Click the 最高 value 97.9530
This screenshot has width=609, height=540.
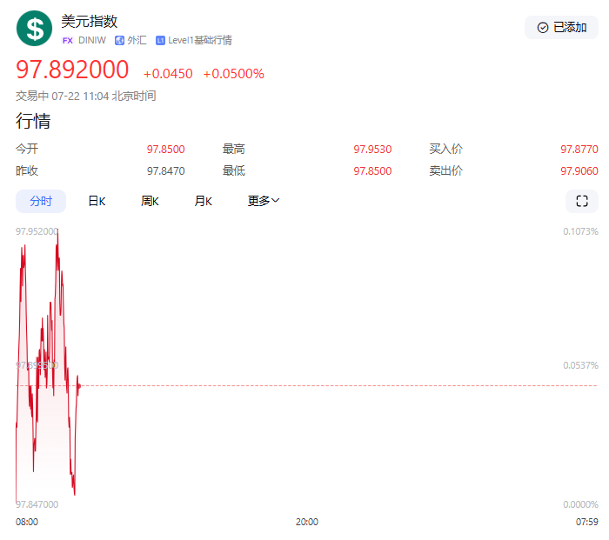coord(372,149)
